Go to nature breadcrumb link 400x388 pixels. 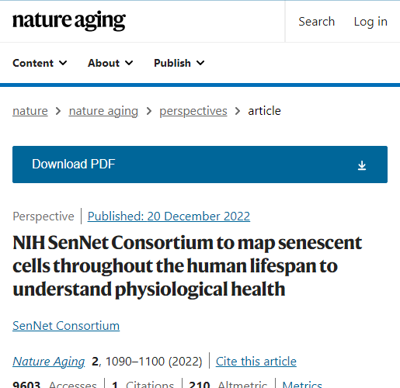[x=30, y=111]
